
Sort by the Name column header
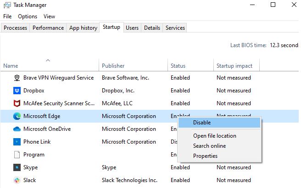[50, 66]
